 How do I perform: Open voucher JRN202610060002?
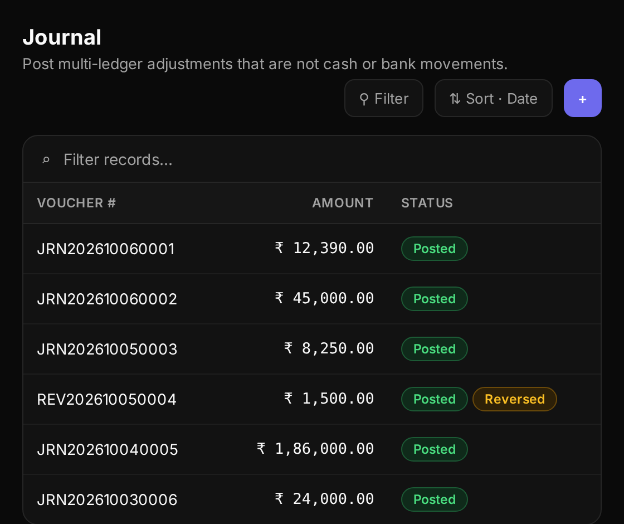pyautogui.click(x=107, y=299)
